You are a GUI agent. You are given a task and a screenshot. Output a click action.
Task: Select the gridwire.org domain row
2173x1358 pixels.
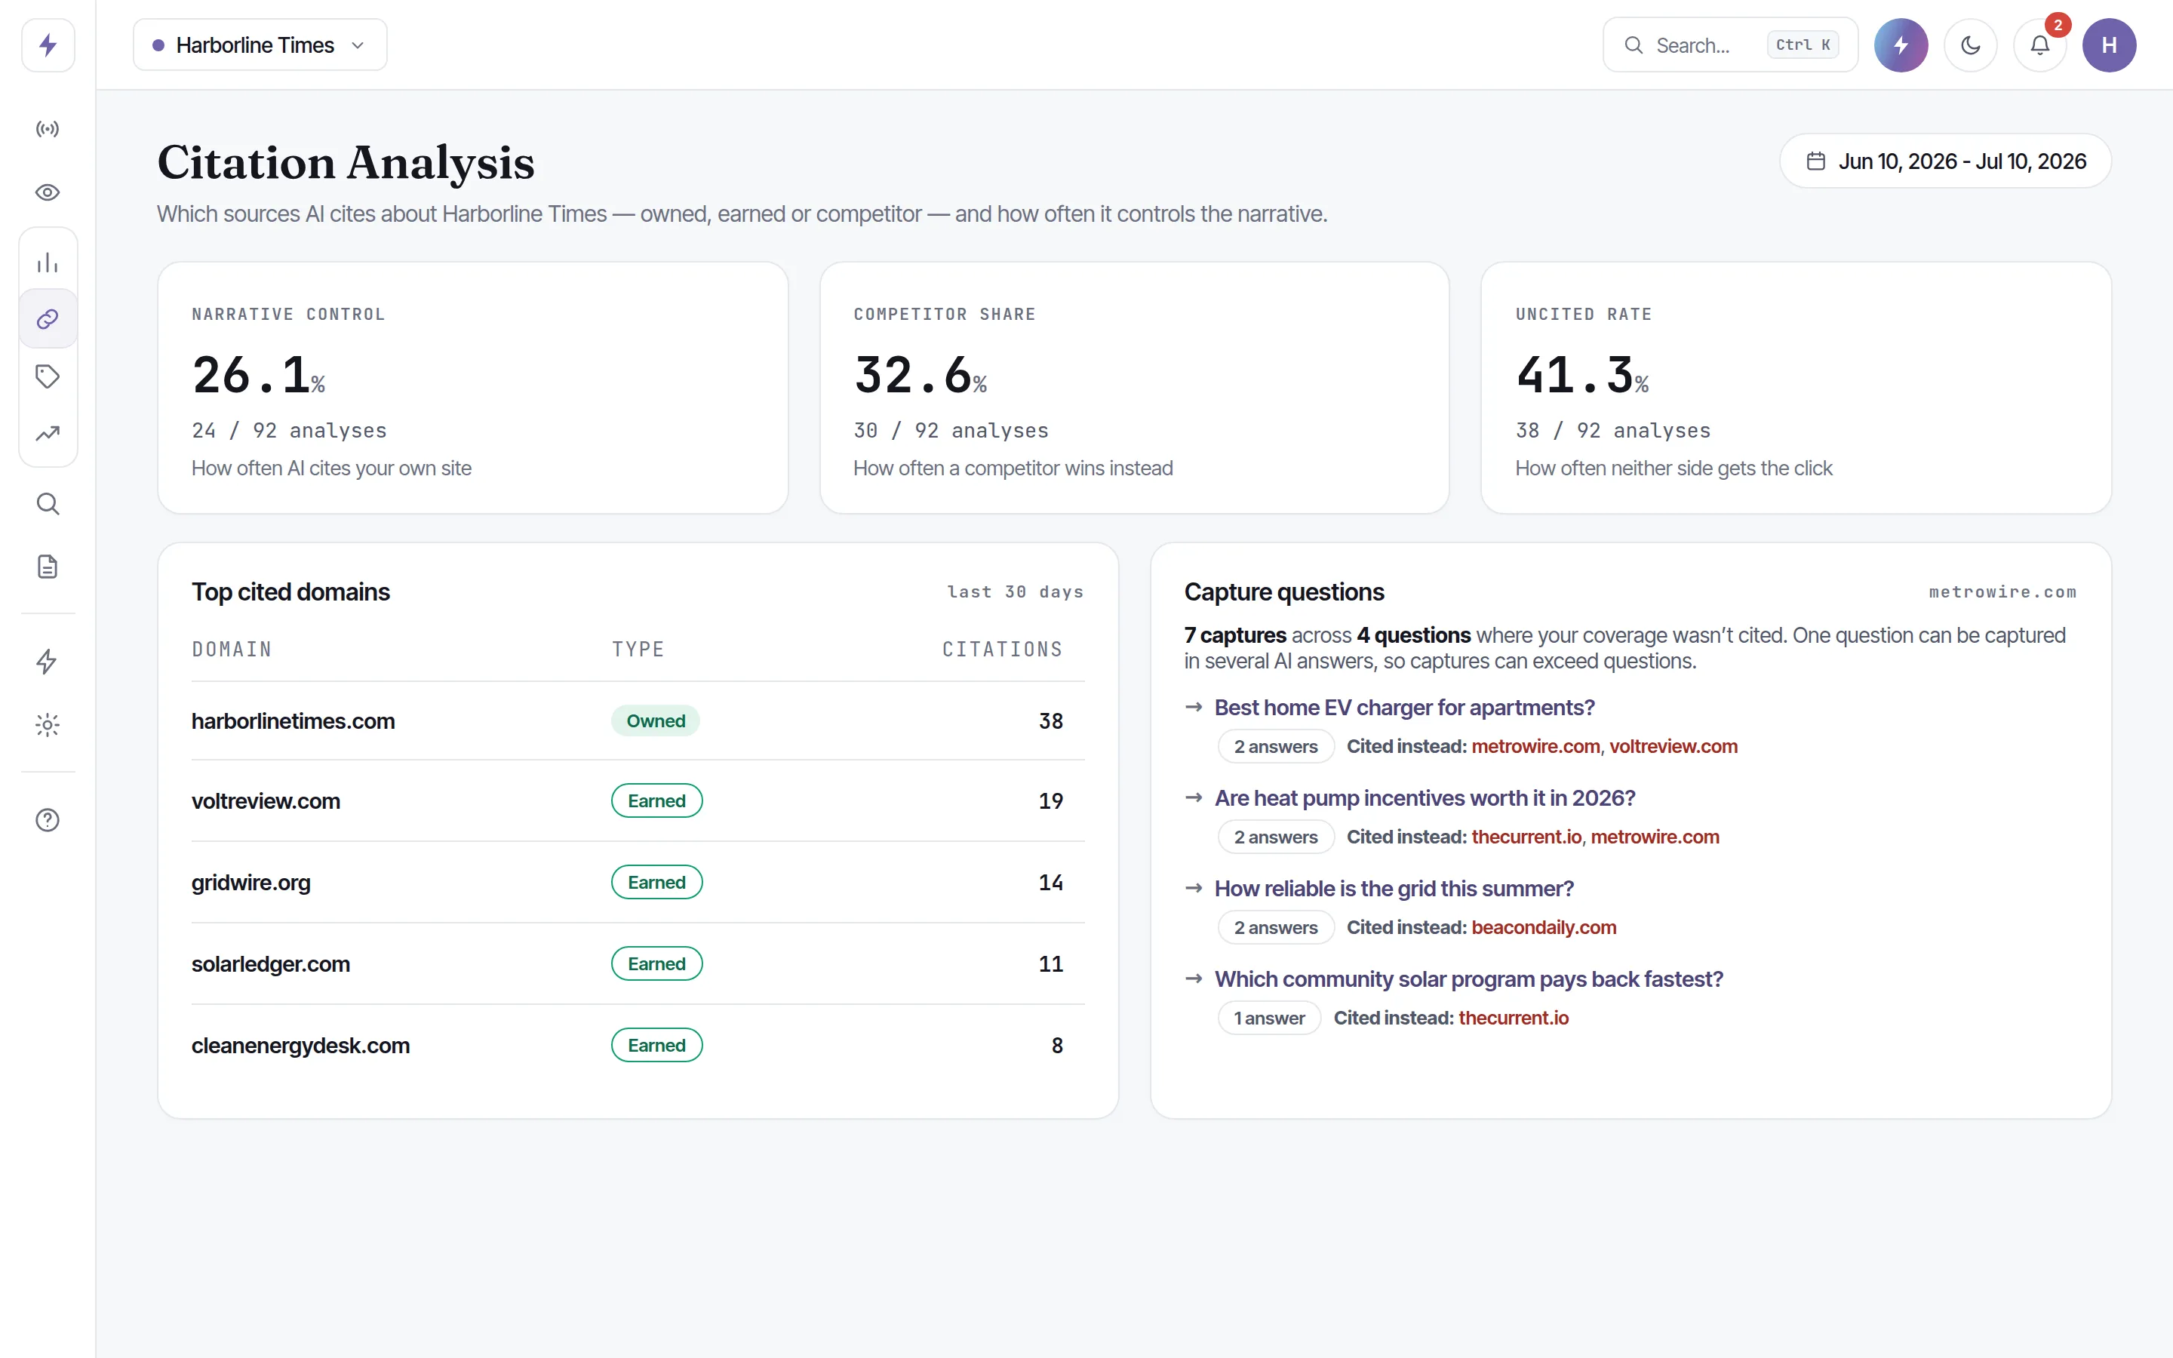(638, 883)
